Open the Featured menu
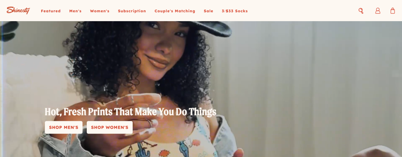 (x=51, y=11)
